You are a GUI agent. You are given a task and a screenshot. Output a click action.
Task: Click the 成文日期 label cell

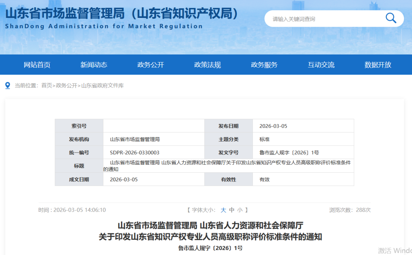79,180
